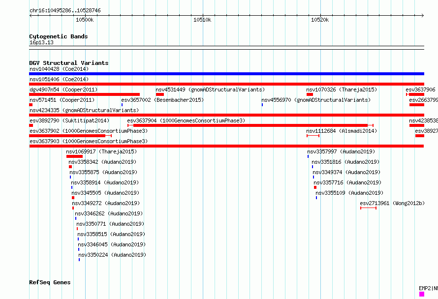The image size is (438, 299).
Task: Select the red nsv1069917 variant bar
Action: pyautogui.click(x=75, y=156)
